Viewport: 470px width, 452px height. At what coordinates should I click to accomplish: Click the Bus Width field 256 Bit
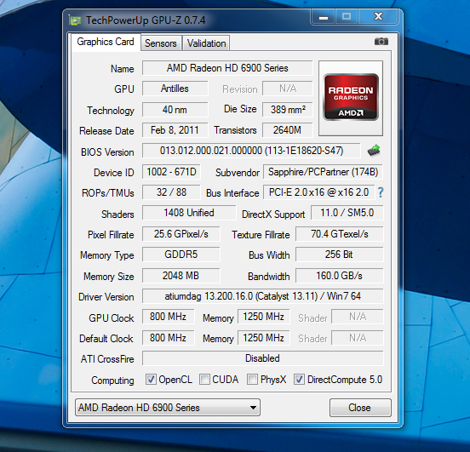click(x=340, y=255)
